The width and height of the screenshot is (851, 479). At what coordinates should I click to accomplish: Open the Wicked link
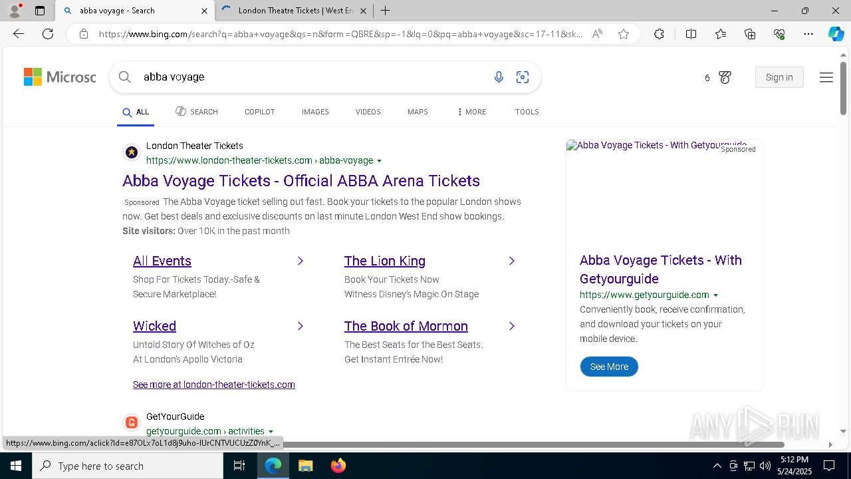tap(154, 326)
